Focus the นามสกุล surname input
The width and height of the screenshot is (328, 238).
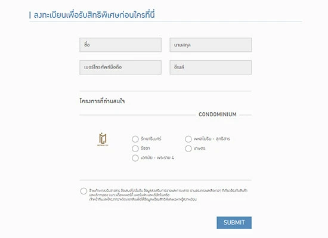tap(211, 45)
